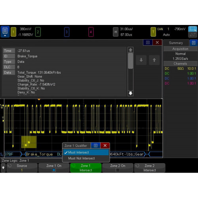Click the Acquisition section header
Image resolution: width=198 pixels, height=198 pixels.
[180, 49]
